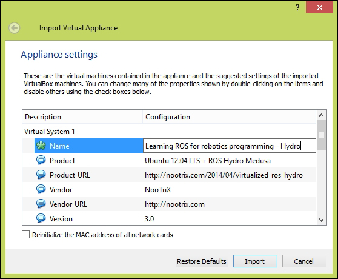Select the Name row label
338x279 pixels.
pyautogui.click(x=59, y=146)
